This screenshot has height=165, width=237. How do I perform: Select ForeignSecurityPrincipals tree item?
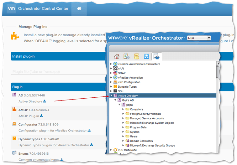145,114
